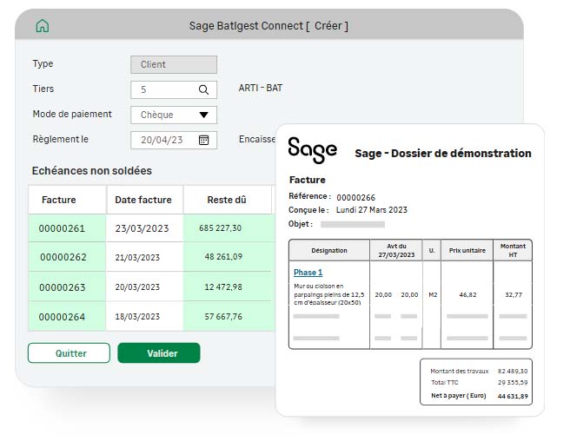Click invoice date Lundi 27 Mars 2023

tap(372, 210)
